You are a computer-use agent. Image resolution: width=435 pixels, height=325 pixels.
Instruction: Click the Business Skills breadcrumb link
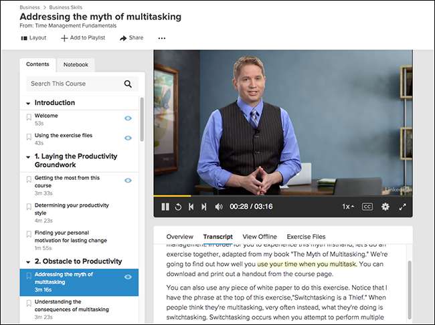tap(66, 7)
